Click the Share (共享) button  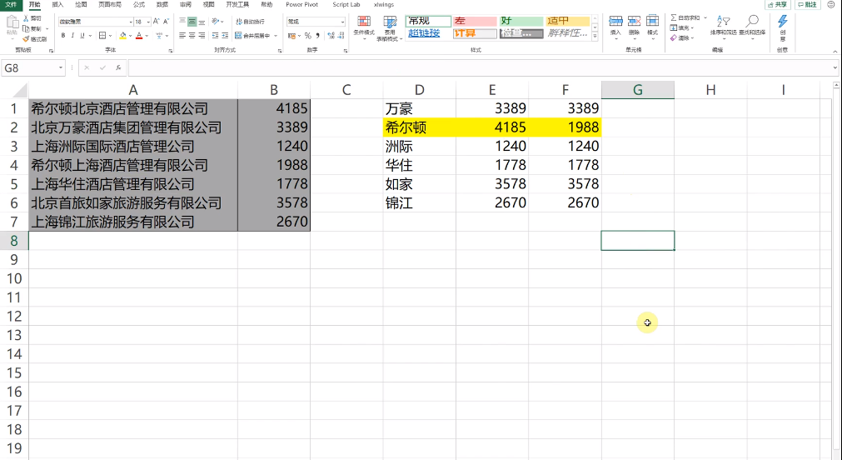[x=778, y=4]
